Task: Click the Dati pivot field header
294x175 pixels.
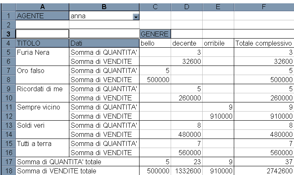Action: 104,43
